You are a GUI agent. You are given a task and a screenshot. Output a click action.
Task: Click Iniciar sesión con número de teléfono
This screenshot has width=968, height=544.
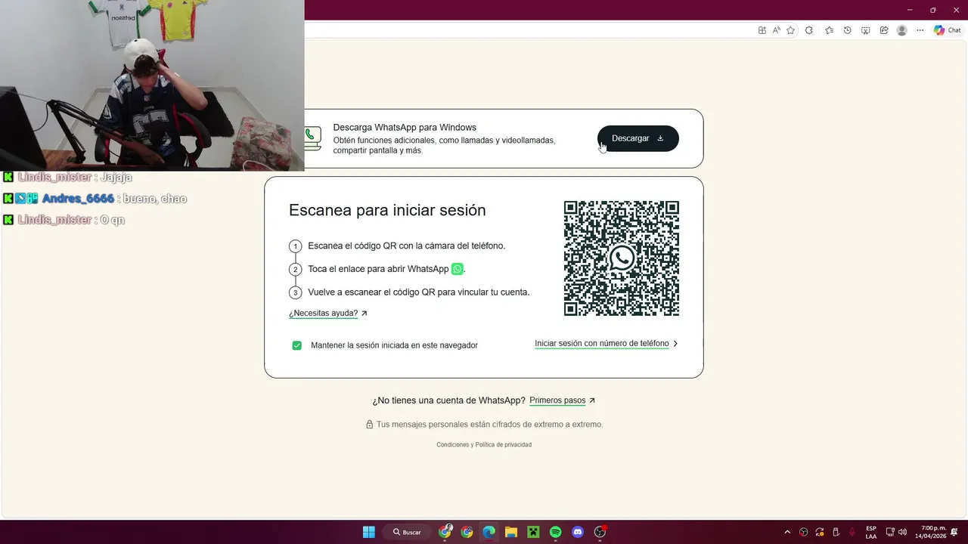pos(602,343)
